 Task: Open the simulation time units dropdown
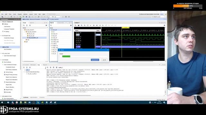click(58, 17)
